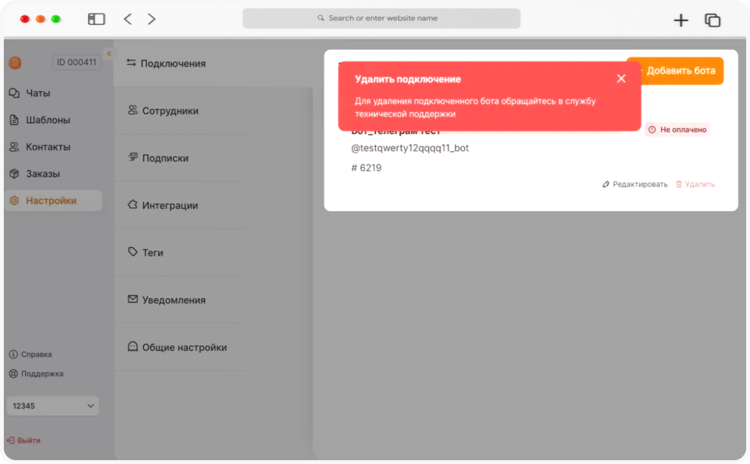
Task: Open a new tab with plus icon
Action: [x=680, y=20]
